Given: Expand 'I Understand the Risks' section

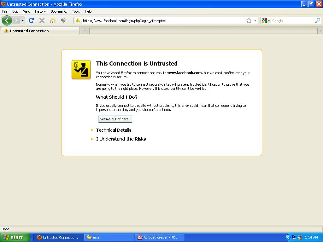Looking at the screenshot, I should click(x=121, y=139).
